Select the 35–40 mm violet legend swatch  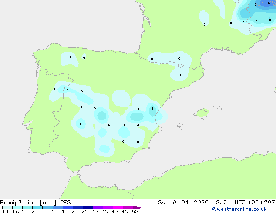pos(108,207)
